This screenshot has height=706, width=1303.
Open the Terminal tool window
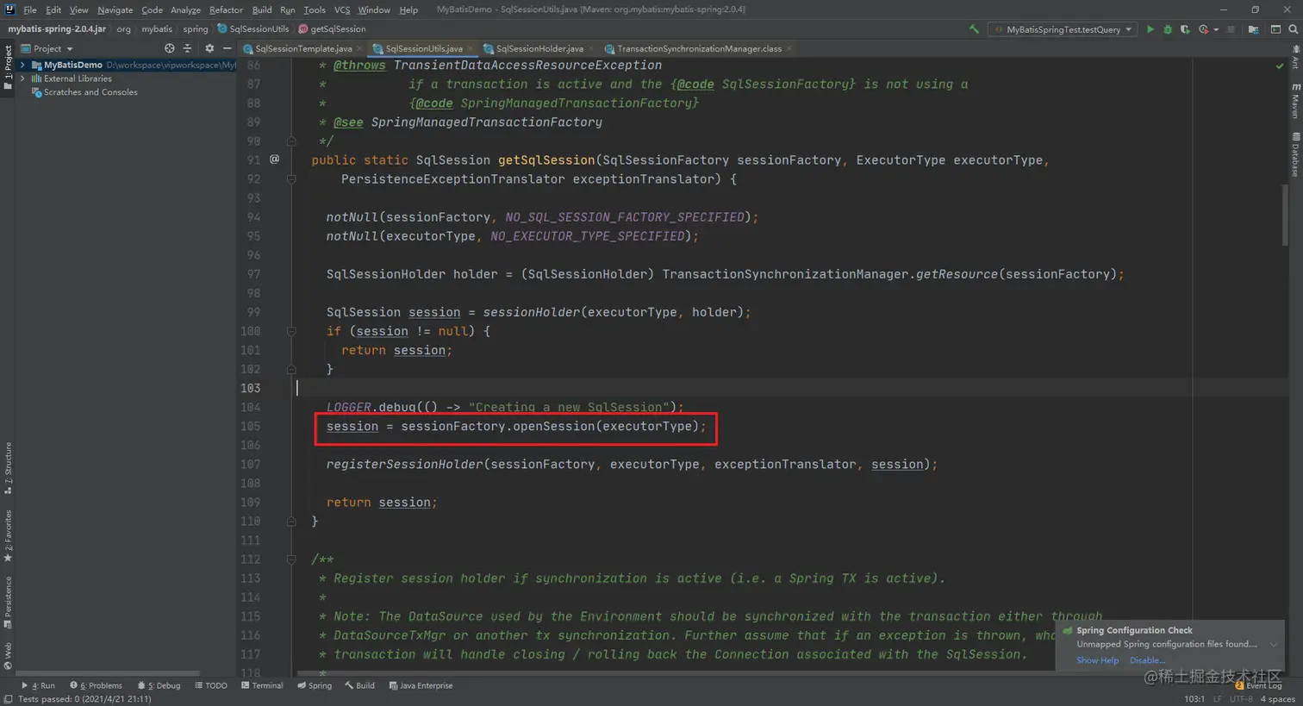pyautogui.click(x=262, y=685)
